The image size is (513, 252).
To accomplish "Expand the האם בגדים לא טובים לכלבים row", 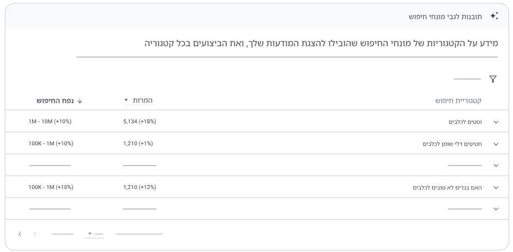I will [x=496, y=188].
